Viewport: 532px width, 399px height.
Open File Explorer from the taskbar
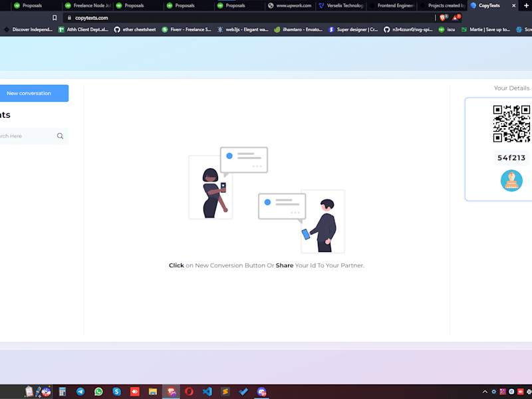[x=153, y=392]
